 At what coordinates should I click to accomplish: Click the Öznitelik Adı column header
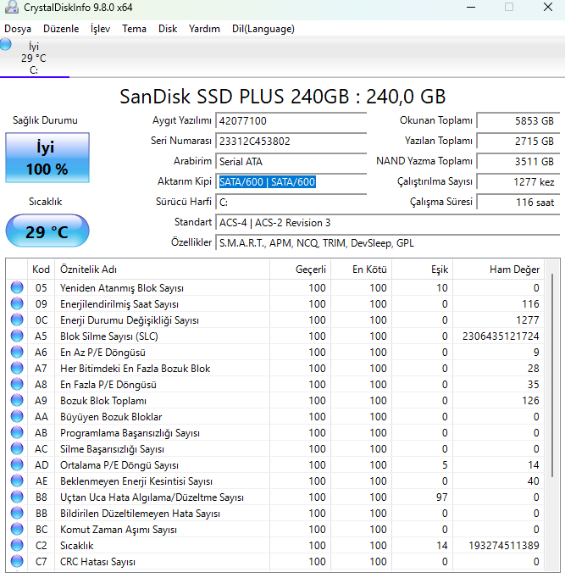click(162, 270)
